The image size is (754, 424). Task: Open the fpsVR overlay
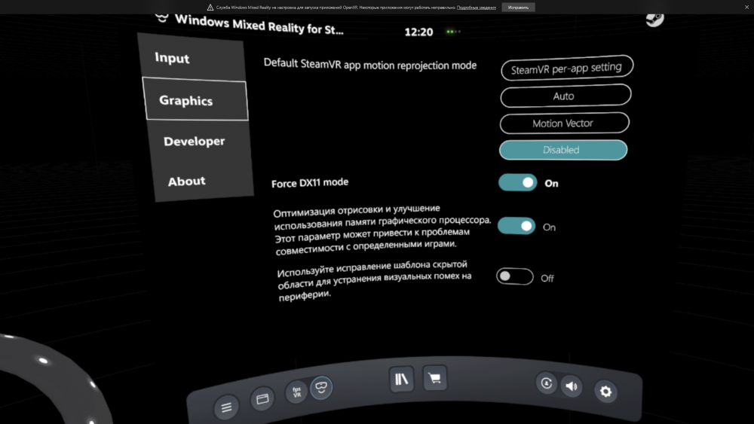296,392
